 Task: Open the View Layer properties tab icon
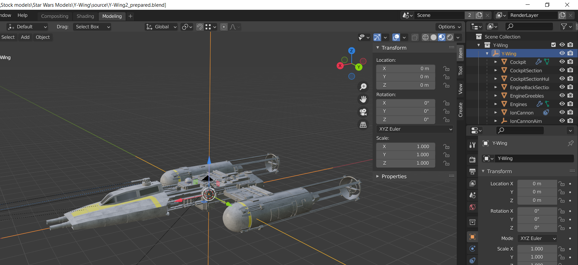coord(473,183)
